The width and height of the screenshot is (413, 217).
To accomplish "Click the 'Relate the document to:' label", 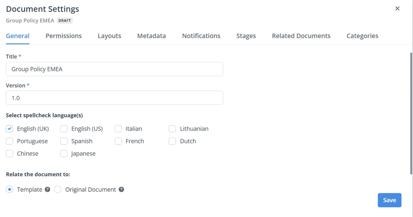I will click(38, 174).
